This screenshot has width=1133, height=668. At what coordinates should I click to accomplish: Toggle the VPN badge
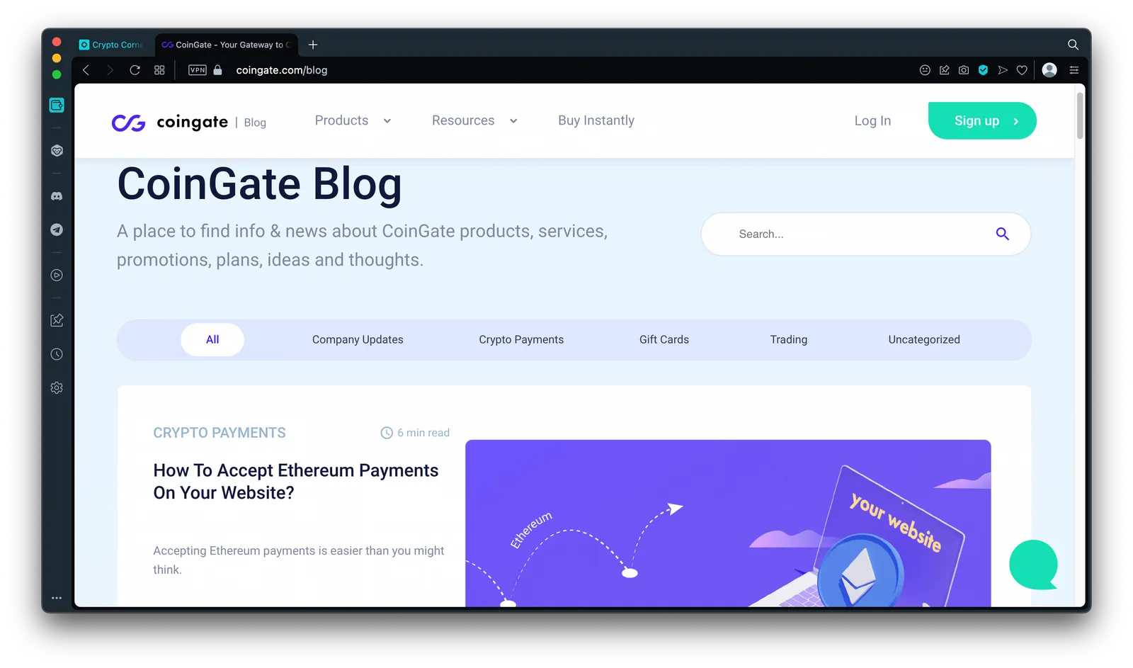pos(198,70)
